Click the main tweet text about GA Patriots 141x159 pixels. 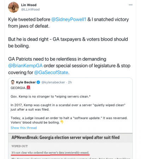(69, 66)
